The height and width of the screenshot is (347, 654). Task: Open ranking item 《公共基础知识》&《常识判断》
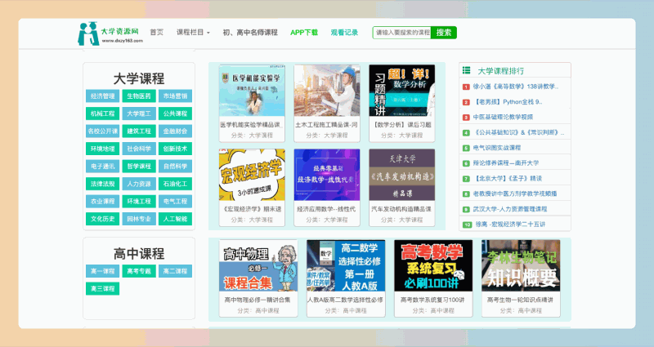519,132
